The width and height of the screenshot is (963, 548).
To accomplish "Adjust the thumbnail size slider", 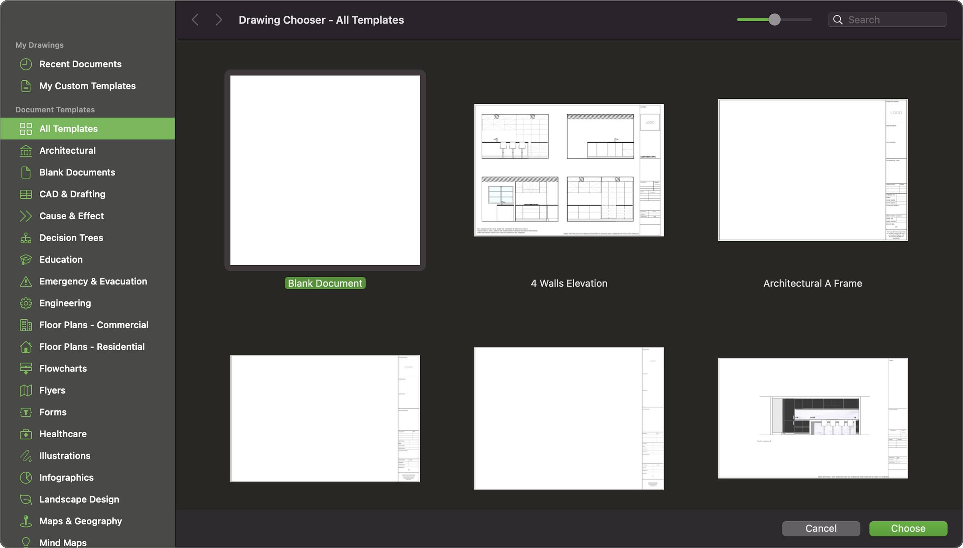I will [774, 20].
